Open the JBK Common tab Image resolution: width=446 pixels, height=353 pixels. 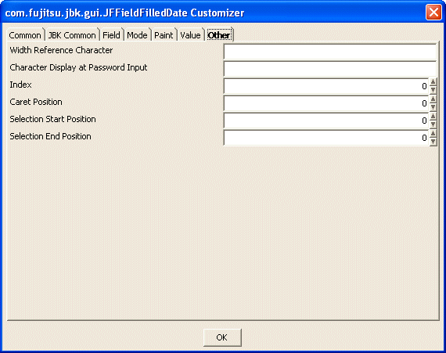tap(72, 35)
